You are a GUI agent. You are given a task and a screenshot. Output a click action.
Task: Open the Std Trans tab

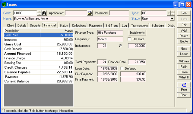[x=112, y=26]
